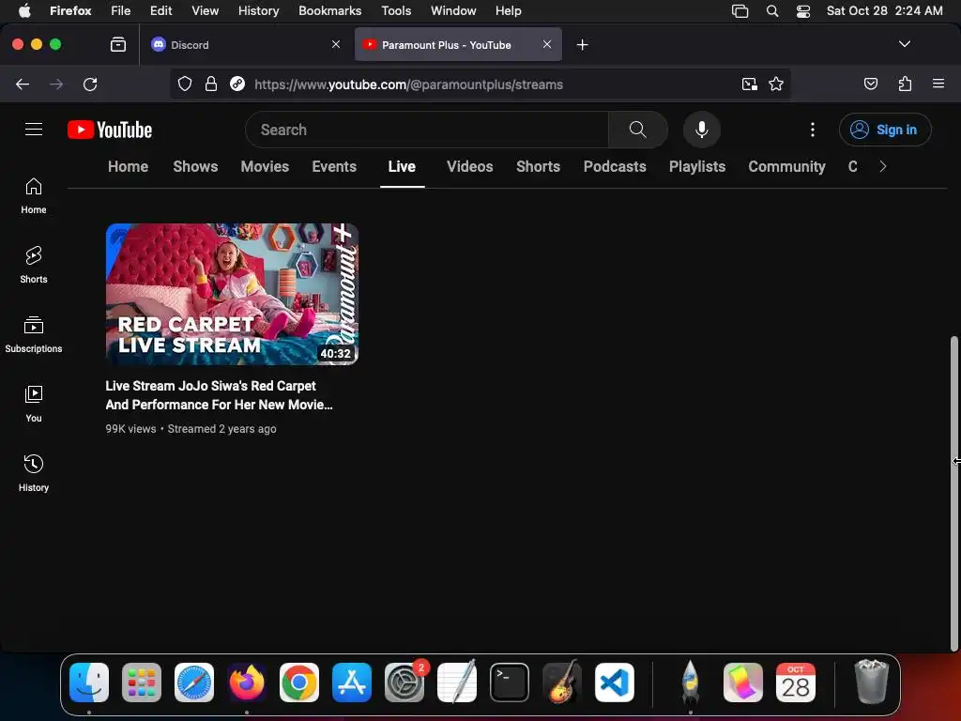
Task: Close the Paramount Plus tab
Action: click(x=547, y=44)
